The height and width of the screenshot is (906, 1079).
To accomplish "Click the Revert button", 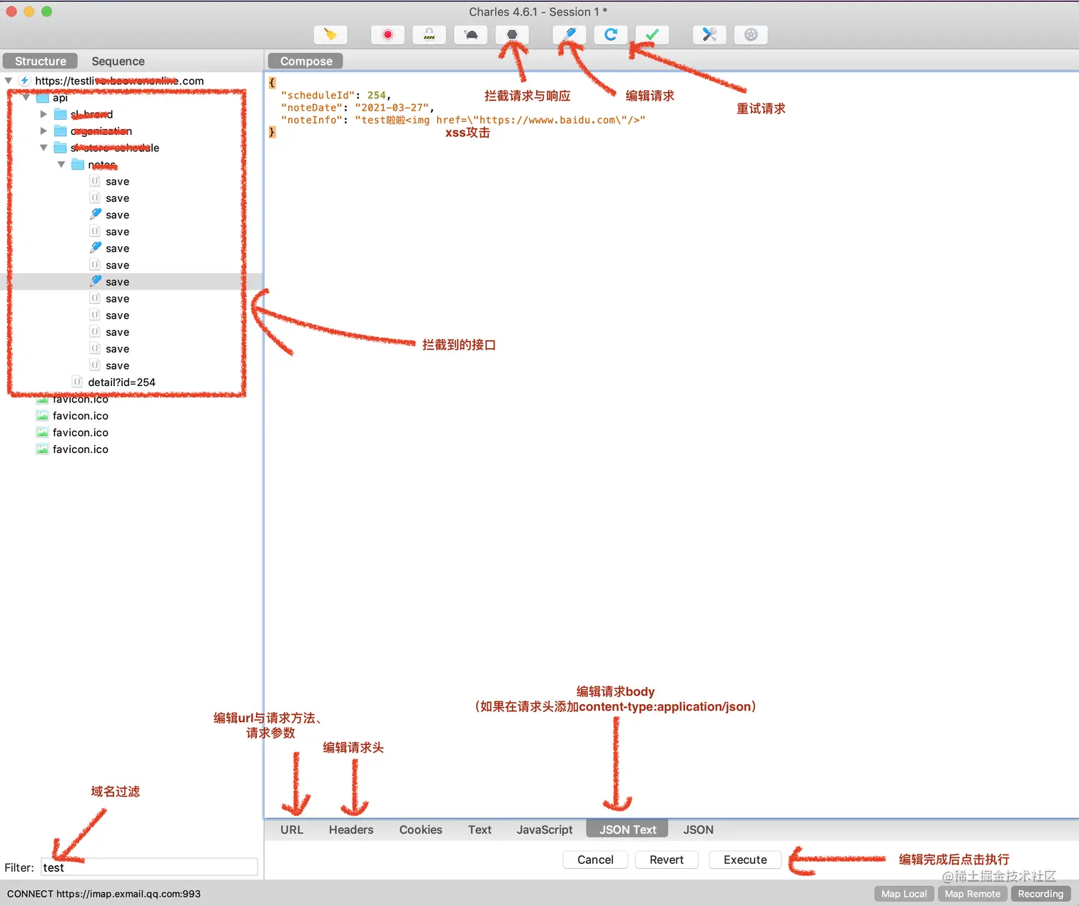I will tap(667, 860).
